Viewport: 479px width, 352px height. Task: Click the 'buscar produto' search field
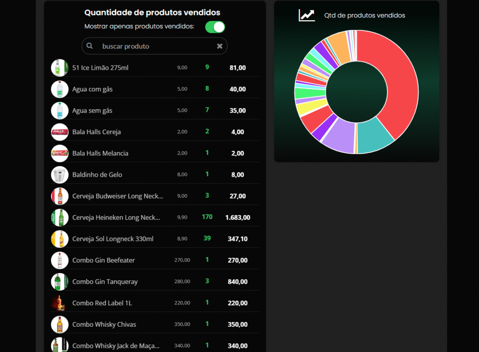click(154, 46)
